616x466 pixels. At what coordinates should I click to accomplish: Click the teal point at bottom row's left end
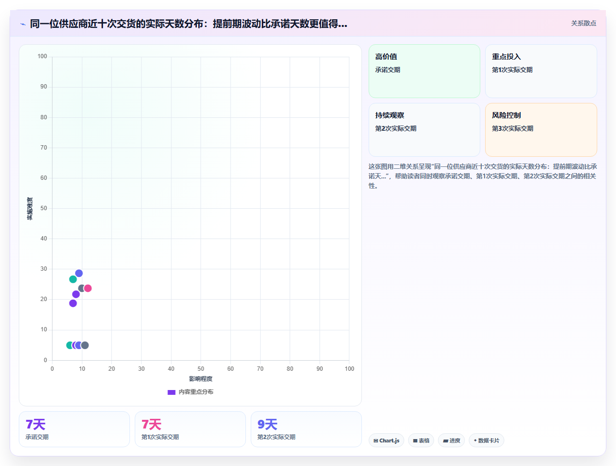tap(70, 345)
